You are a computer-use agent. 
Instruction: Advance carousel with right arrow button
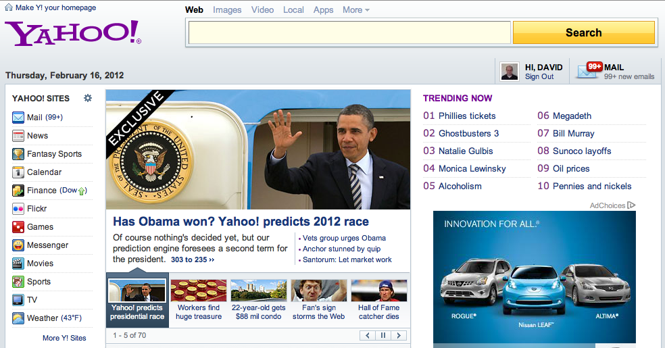(399, 335)
